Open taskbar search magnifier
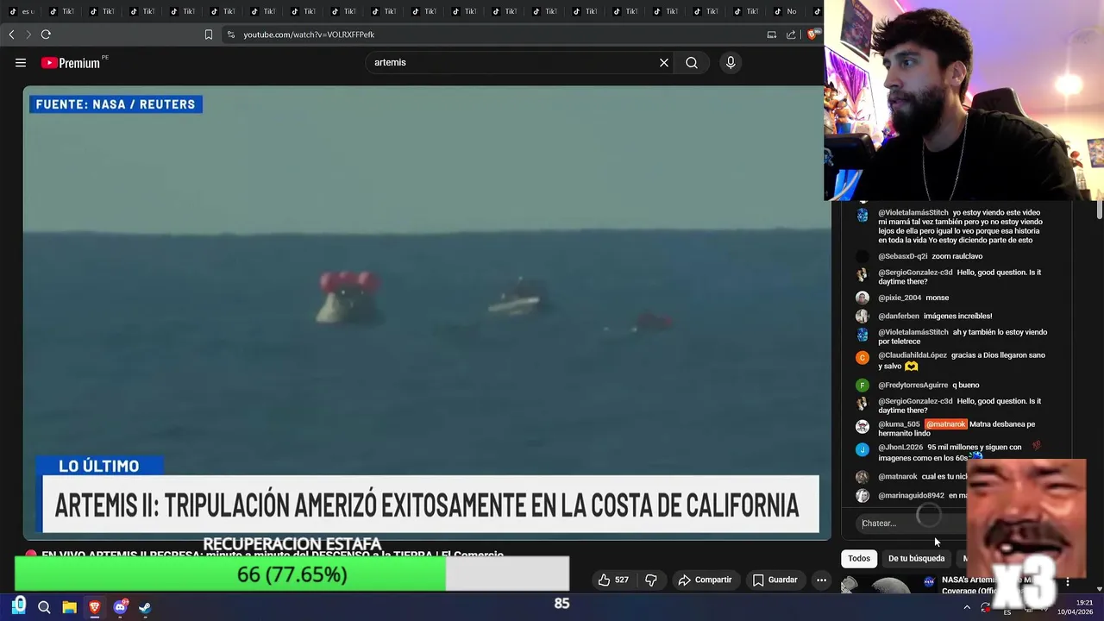The image size is (1104, 621). 44,607
